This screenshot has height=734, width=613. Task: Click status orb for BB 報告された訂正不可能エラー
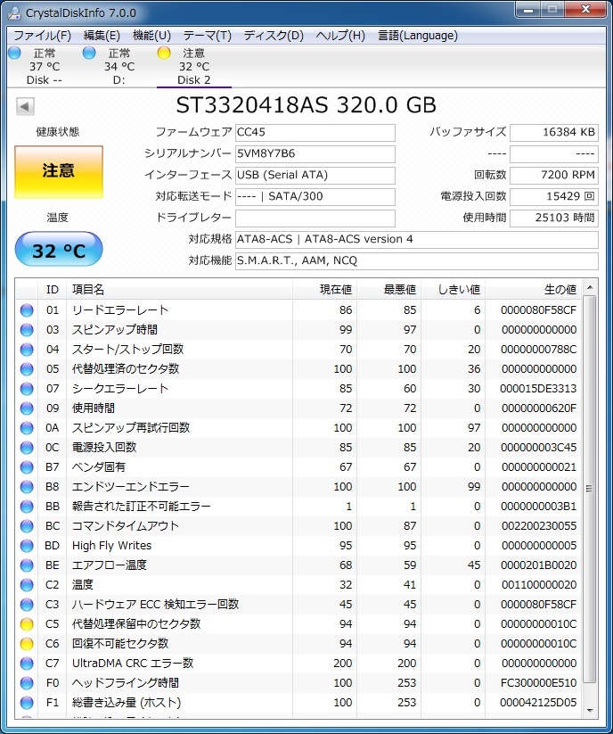(27, 507)
